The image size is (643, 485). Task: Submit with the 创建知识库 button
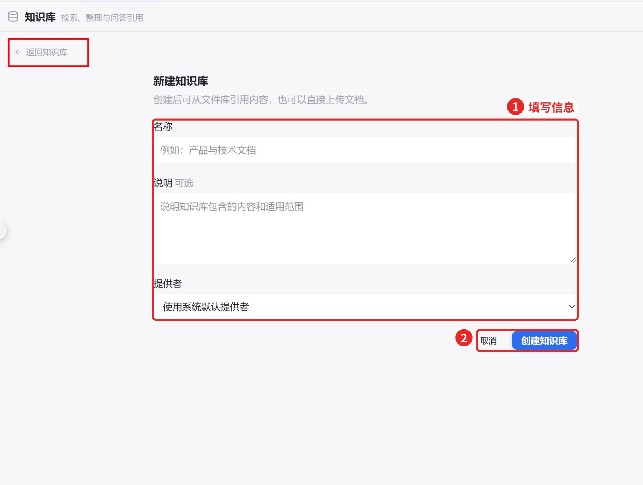pos(544,341)
